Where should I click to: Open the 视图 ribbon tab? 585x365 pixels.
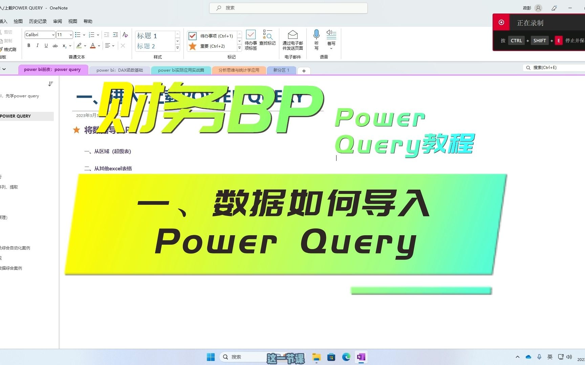pyautogui.click(x=73, y=21)
